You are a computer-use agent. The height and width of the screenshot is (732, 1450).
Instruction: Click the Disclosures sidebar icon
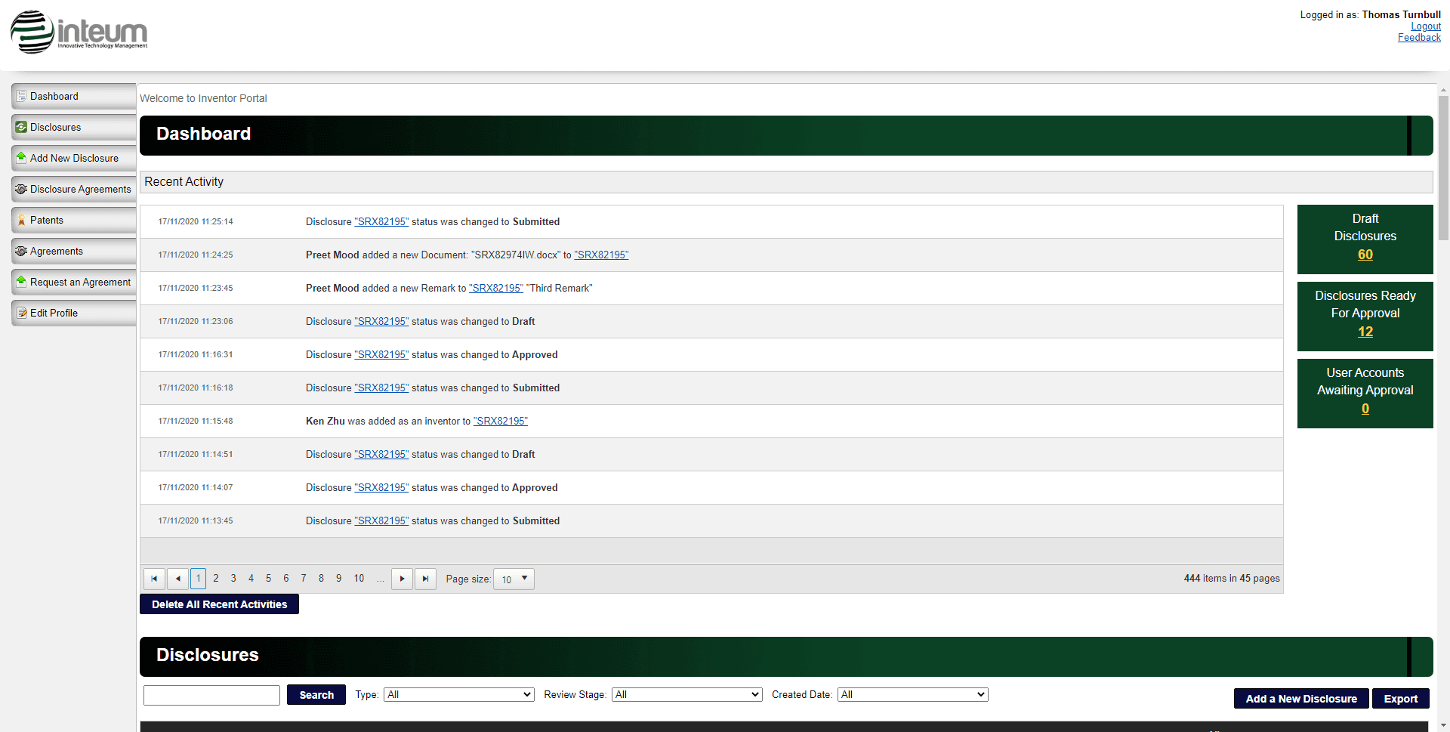click(x=21, y=127)
